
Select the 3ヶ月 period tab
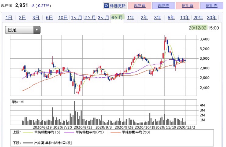pos(104,18)
